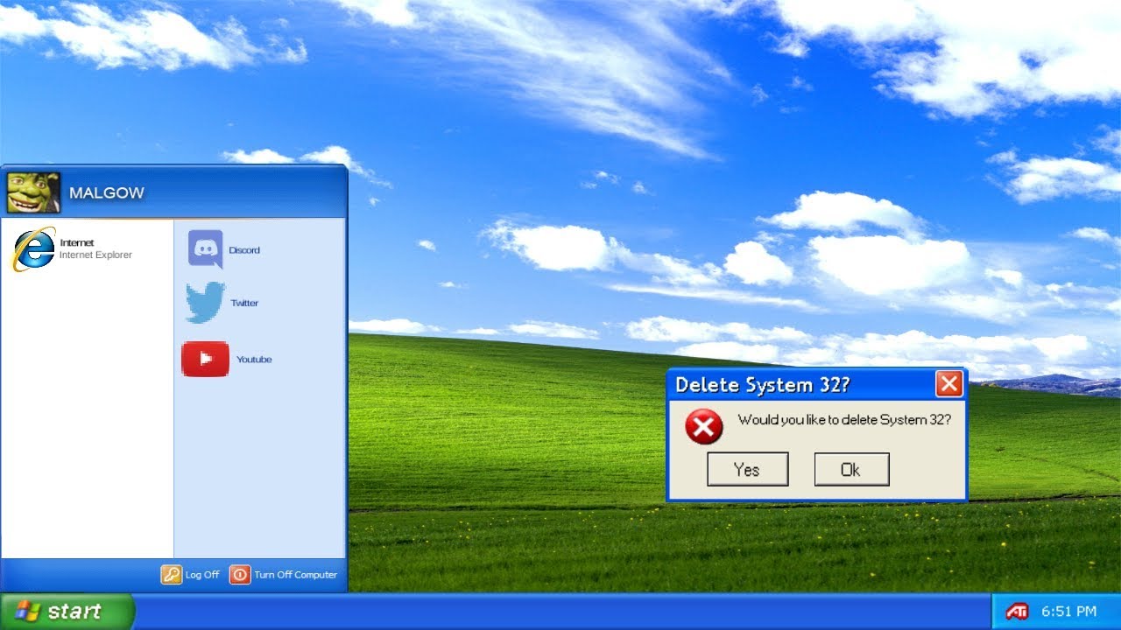Open Internet Explorer icon in Start menu
Screen dimensions: 1121x630
pyautogui.click(x=33, y=249)
